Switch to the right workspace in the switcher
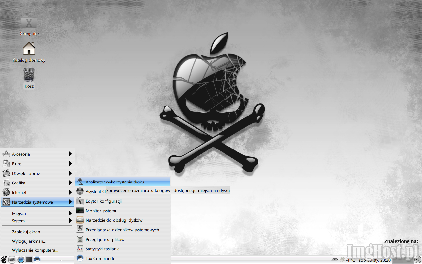 (x=408, y=260)
